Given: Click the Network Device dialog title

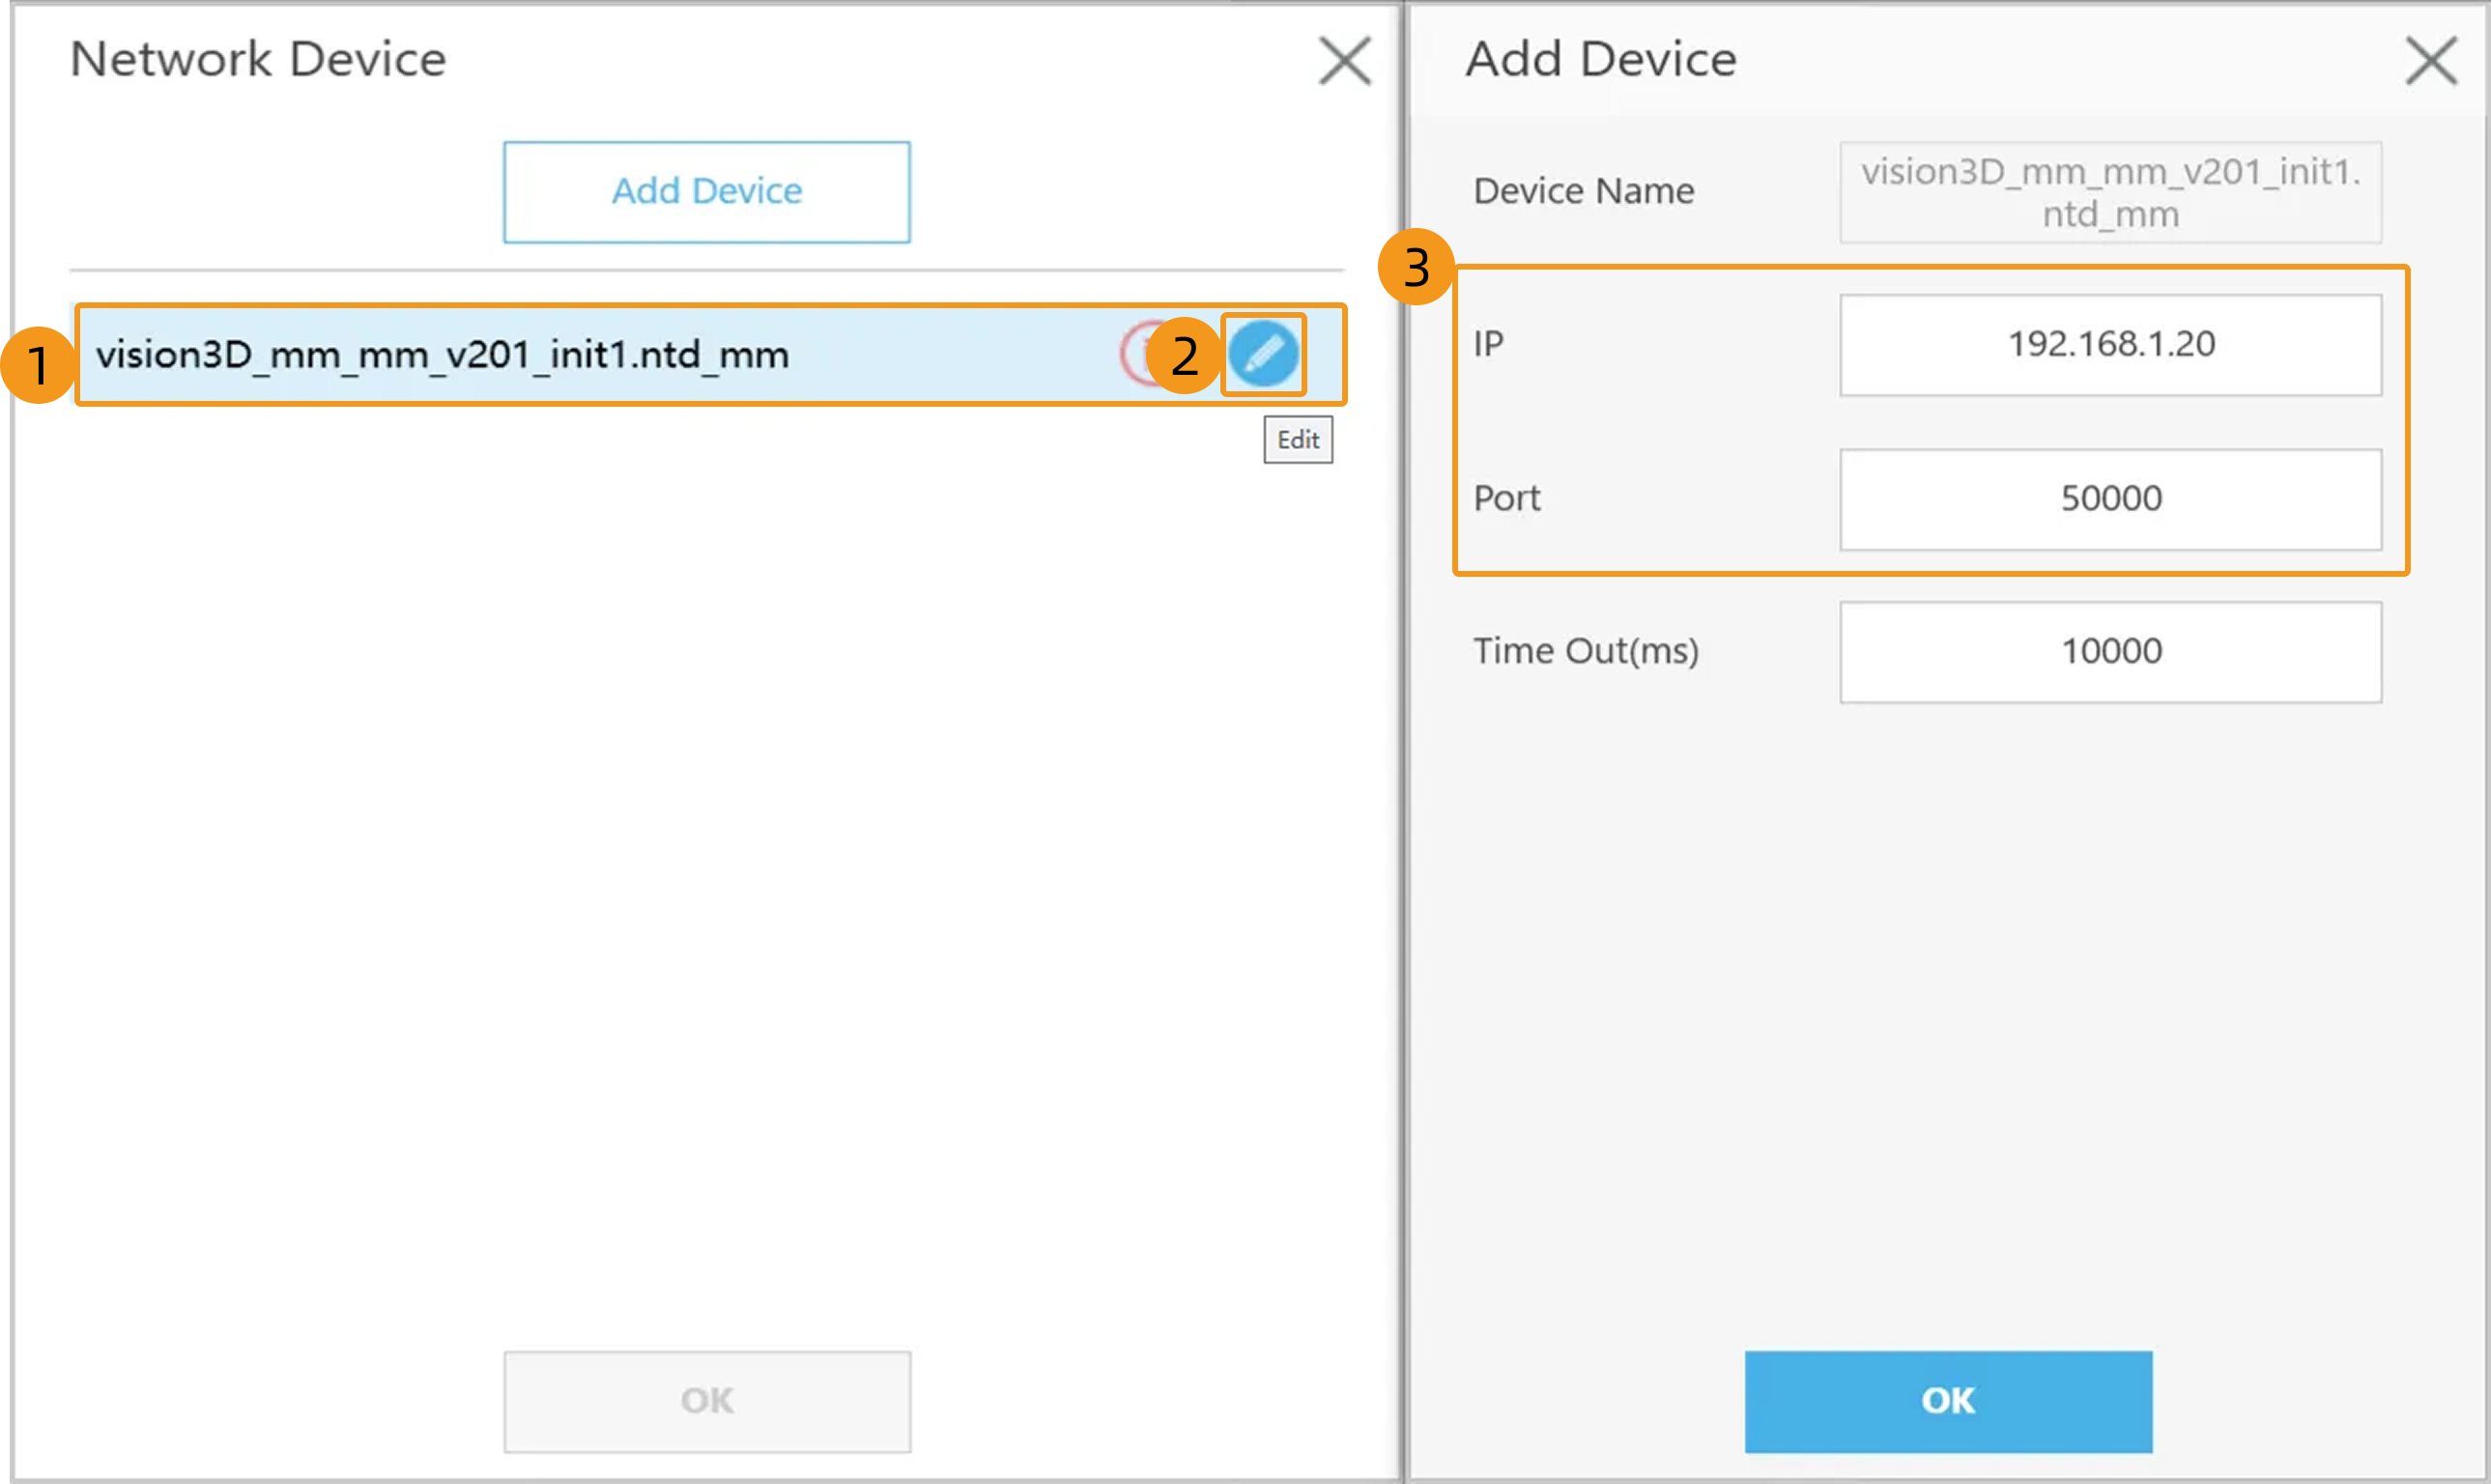Looking at the screenshot, I should [258, 59].
